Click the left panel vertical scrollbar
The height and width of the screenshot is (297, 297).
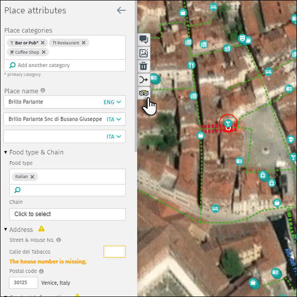[x=136, y=76]
